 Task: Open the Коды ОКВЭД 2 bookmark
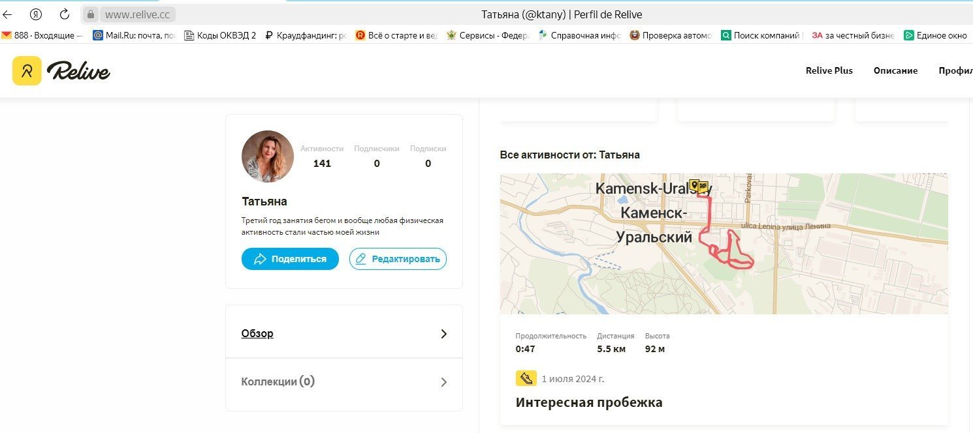click(220, 36)
